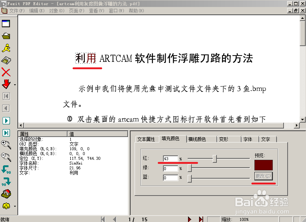
Task: Open dropdown arrow beside yellow flower icon
Action: (15, 206)
